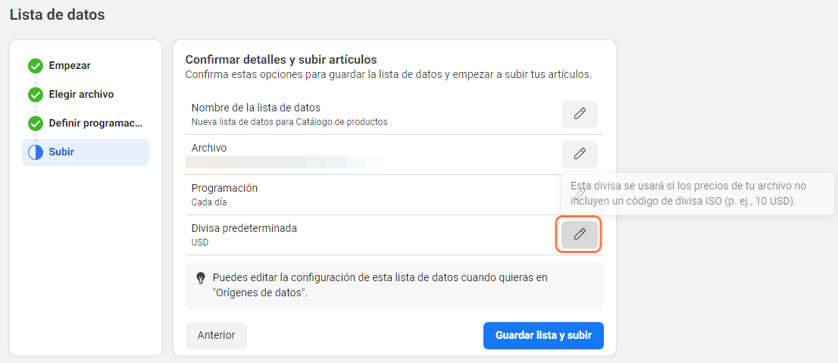Click the green checkmark beside Definir programac...
Image resolution: width=838 pixels, height=363 pixels.
36,124
